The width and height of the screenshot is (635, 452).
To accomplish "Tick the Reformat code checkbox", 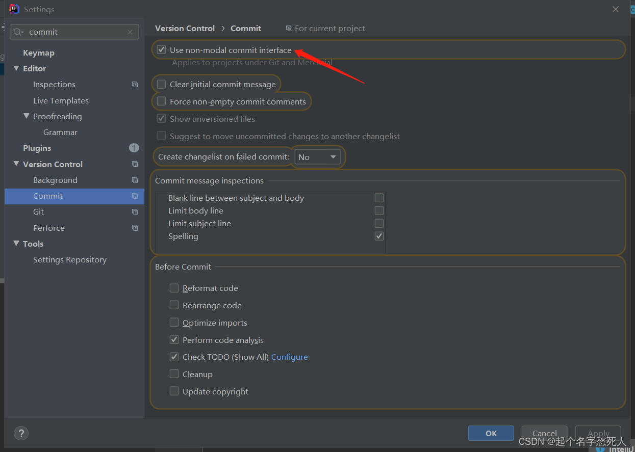I will [174, 288].
